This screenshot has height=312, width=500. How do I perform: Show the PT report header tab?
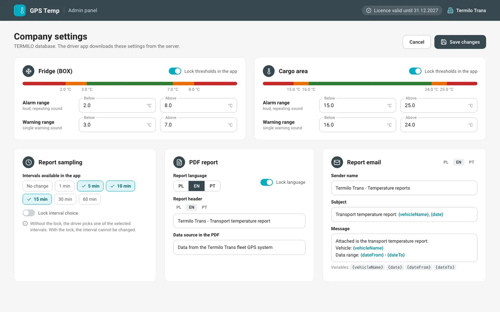click(204, 207)
